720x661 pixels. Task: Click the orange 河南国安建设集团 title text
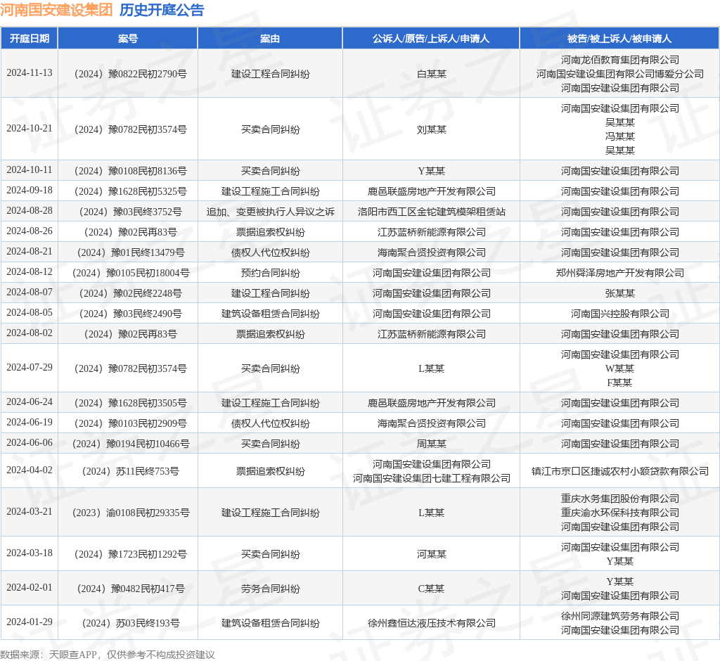(x=56, y=10)
